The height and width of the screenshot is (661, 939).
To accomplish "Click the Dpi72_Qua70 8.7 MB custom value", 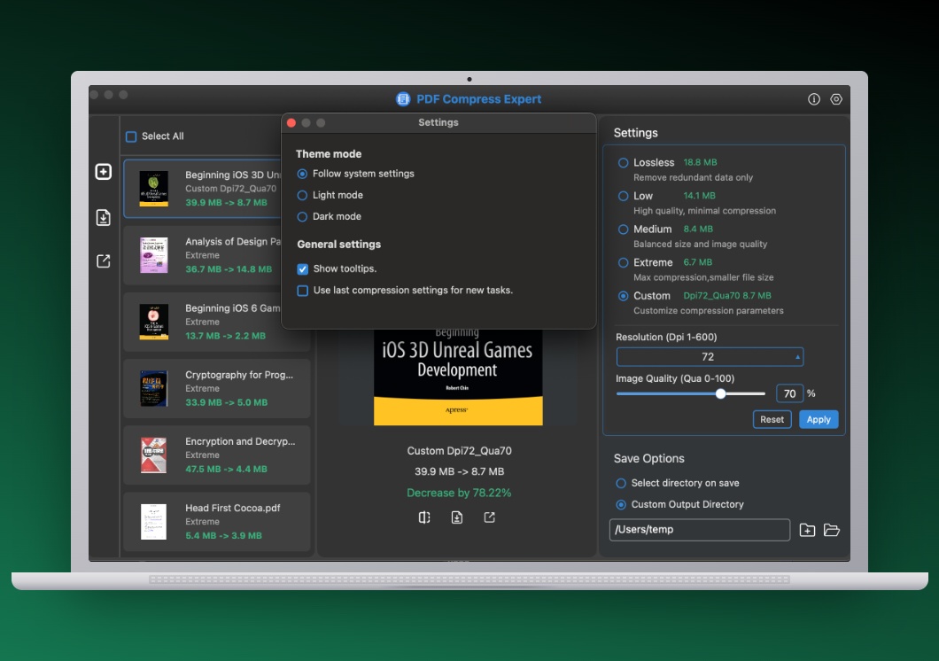I will (x=727, y=296).
